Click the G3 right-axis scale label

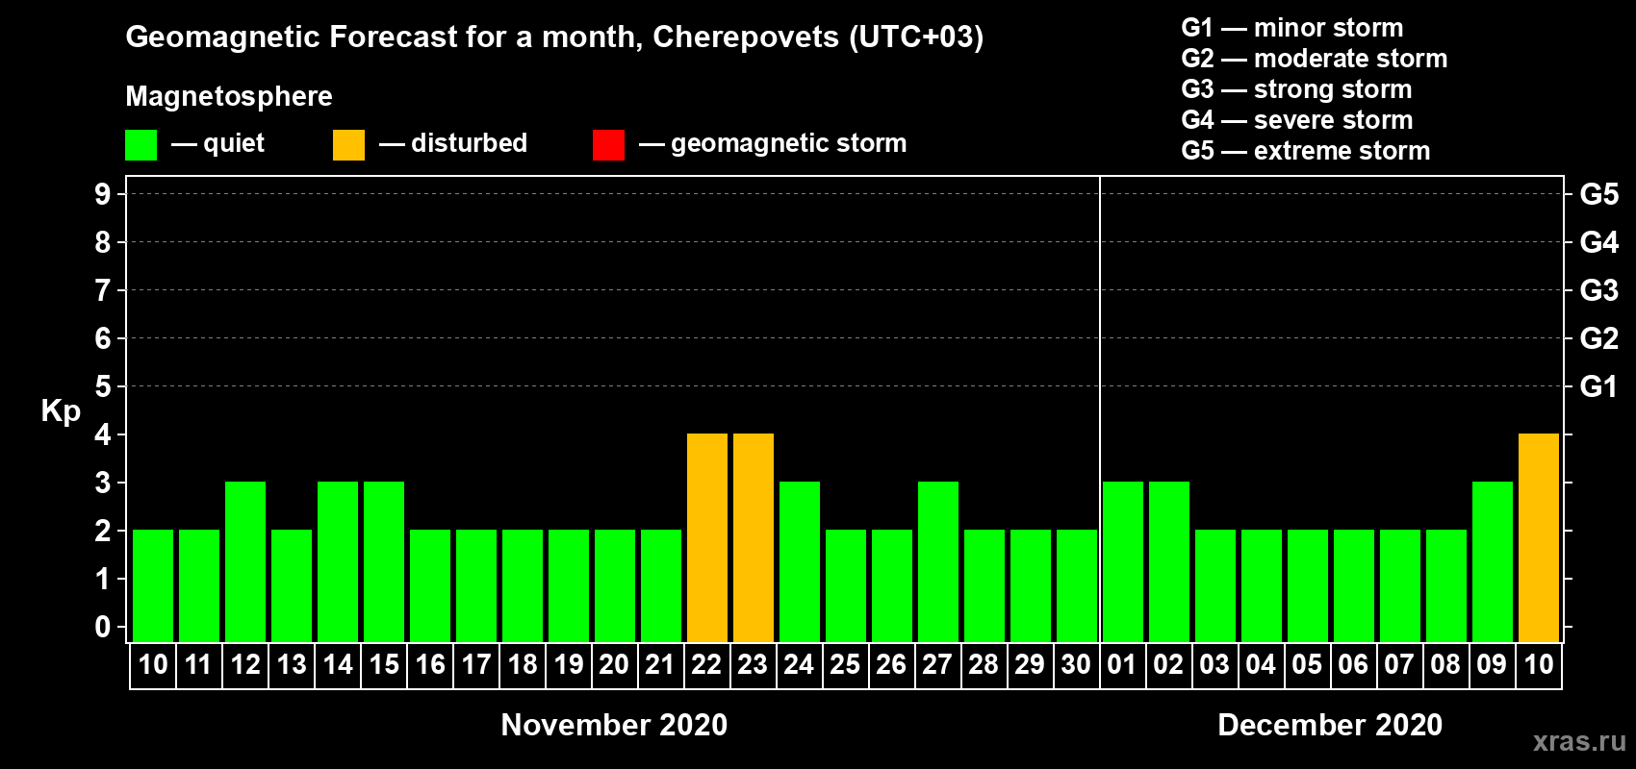(x=1598, y=290)
